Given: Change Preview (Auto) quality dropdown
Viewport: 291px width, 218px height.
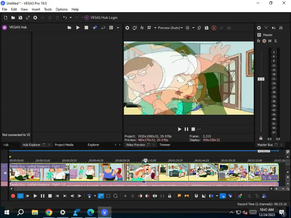Looking at the screenshot, I should (170, 28).
